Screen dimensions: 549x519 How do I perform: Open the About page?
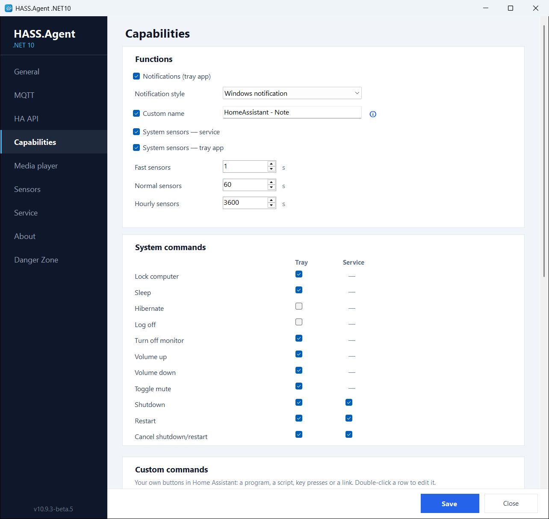point(54,236)
